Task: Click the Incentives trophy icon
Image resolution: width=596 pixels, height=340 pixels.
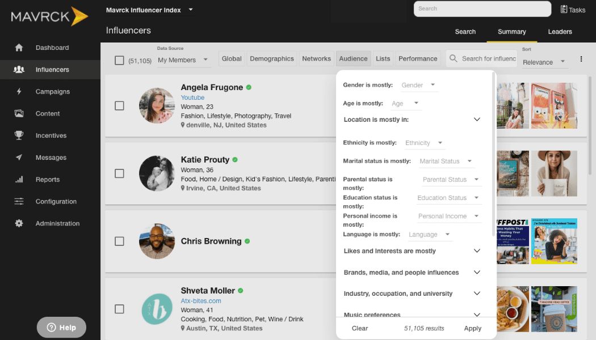Action: [x=19, y=135]
